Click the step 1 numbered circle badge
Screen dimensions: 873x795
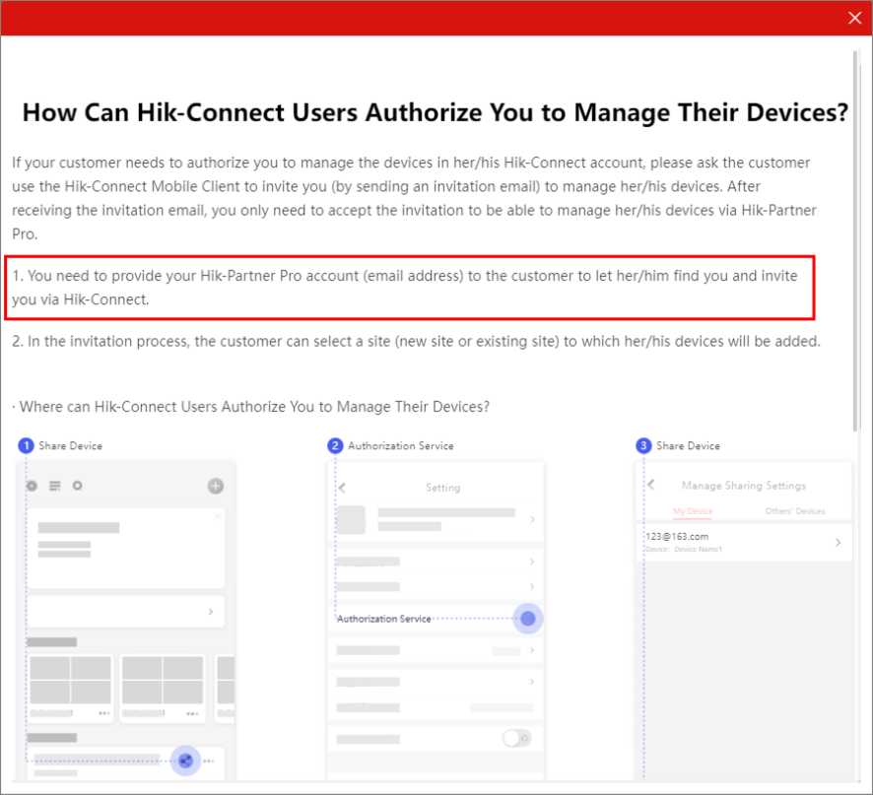point(27,446)
